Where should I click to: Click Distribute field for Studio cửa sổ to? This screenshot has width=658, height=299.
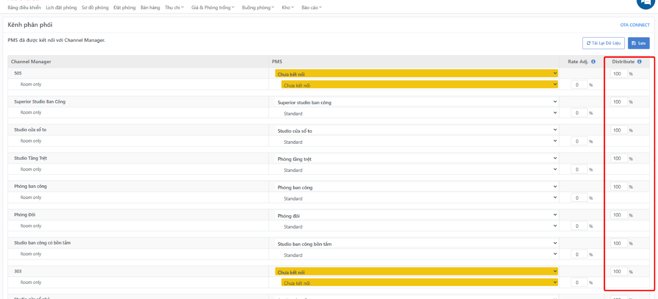619,130
